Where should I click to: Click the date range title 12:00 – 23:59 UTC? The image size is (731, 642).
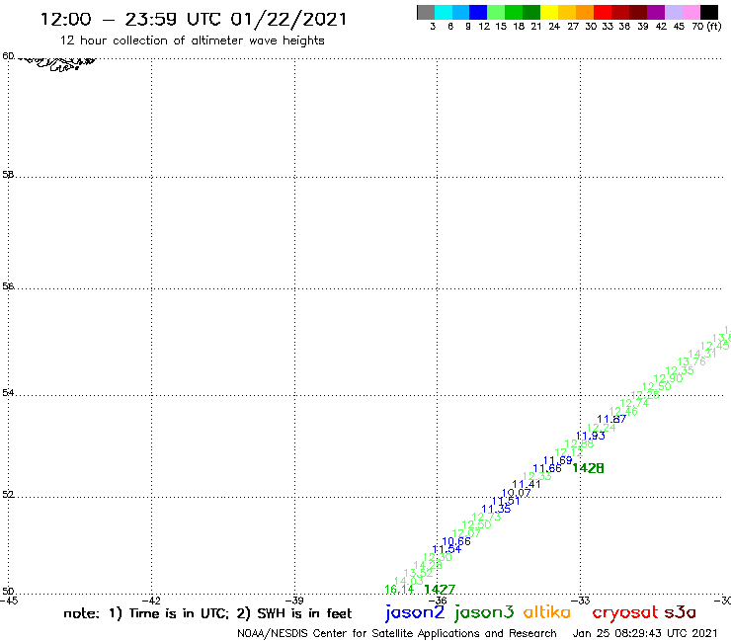194,19
